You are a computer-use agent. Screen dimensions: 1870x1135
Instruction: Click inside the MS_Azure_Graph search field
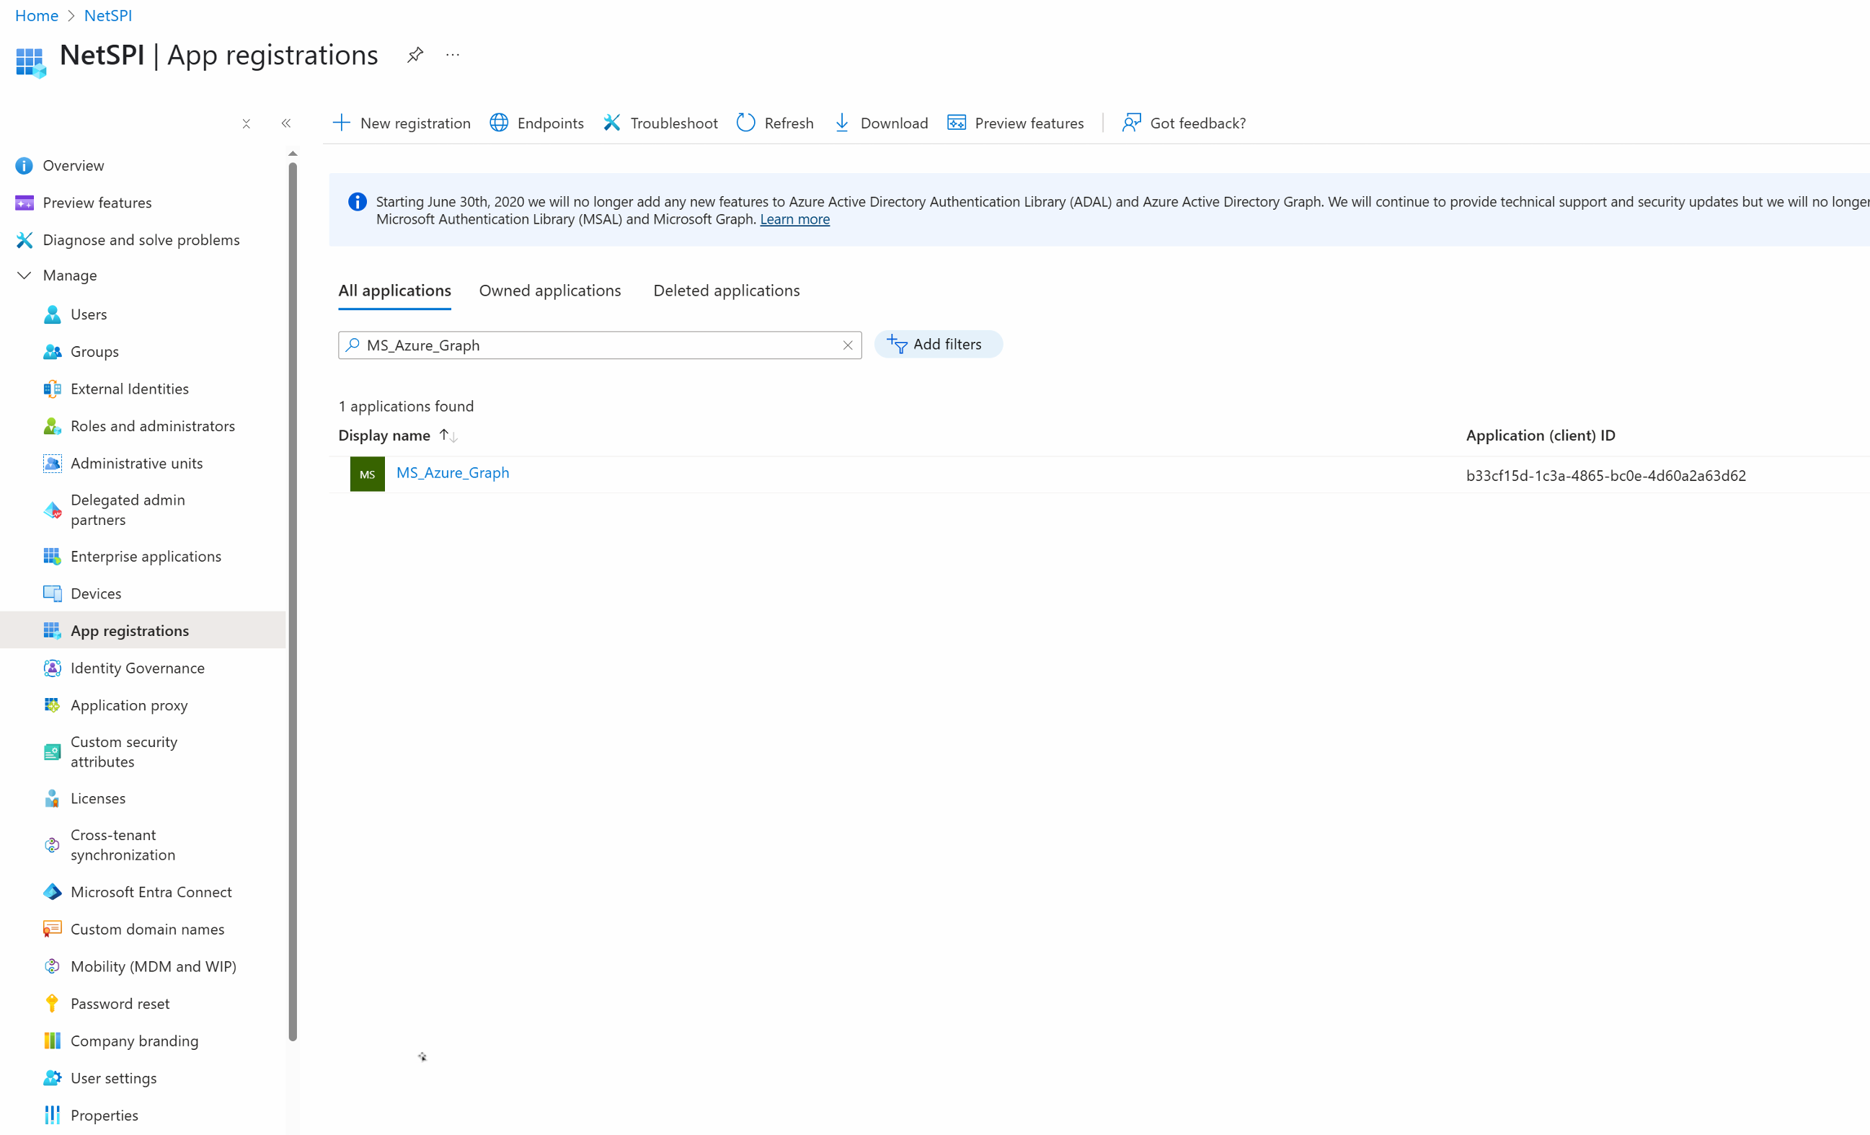(592, 345)
